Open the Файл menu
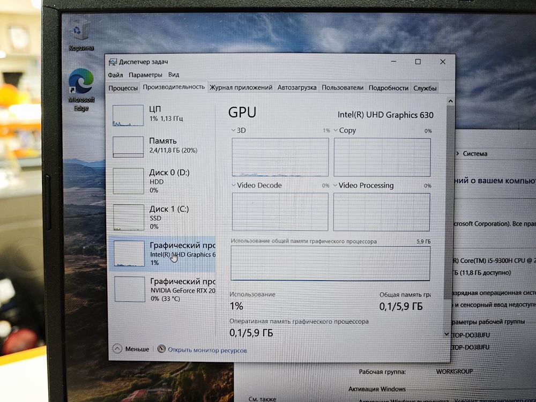This screenshot has width=536, height=402. 115,75
